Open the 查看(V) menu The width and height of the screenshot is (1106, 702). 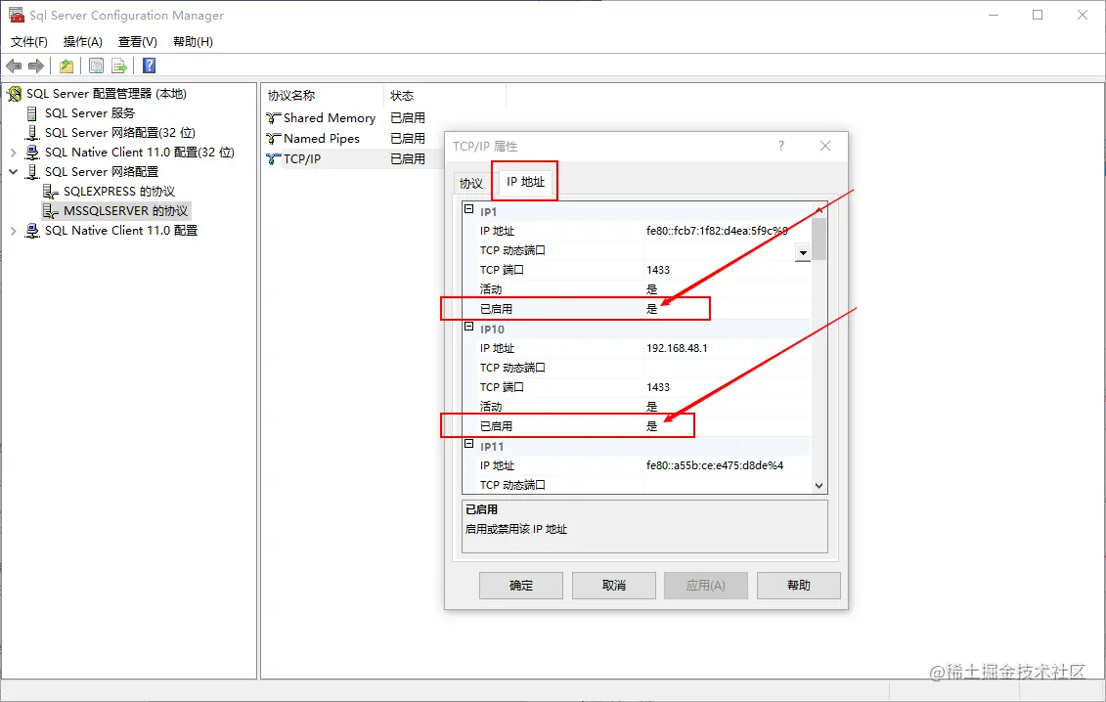click(x=138, y=42)
